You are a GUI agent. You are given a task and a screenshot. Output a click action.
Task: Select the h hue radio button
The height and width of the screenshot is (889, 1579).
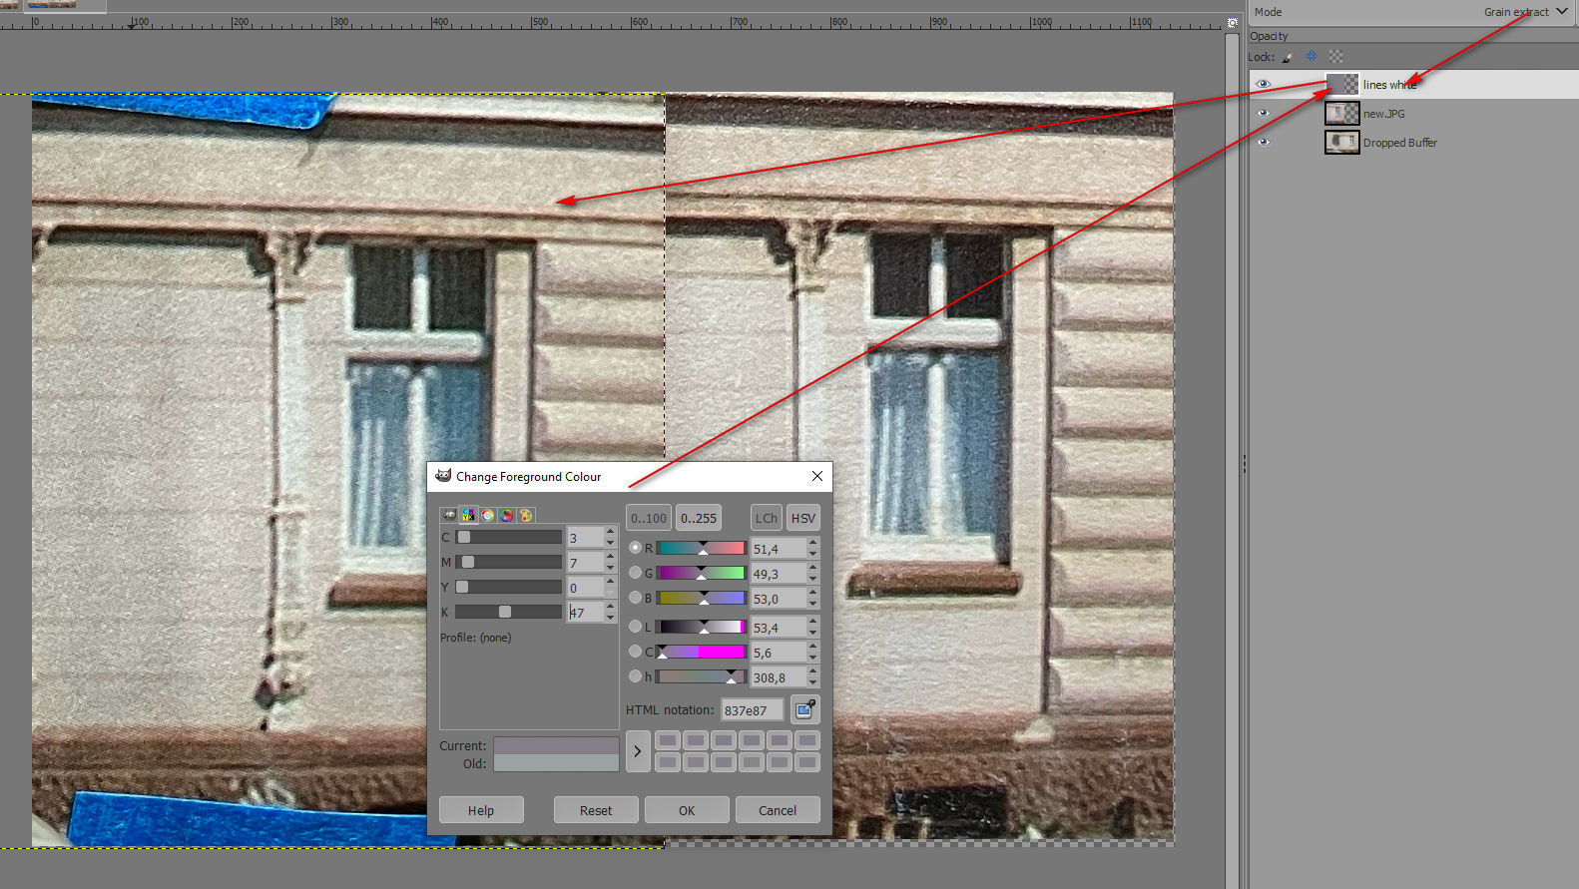click(x=636, y=676)
